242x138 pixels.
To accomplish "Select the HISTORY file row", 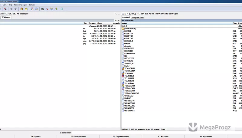I will pyautogui.click(x=182, y=51).
